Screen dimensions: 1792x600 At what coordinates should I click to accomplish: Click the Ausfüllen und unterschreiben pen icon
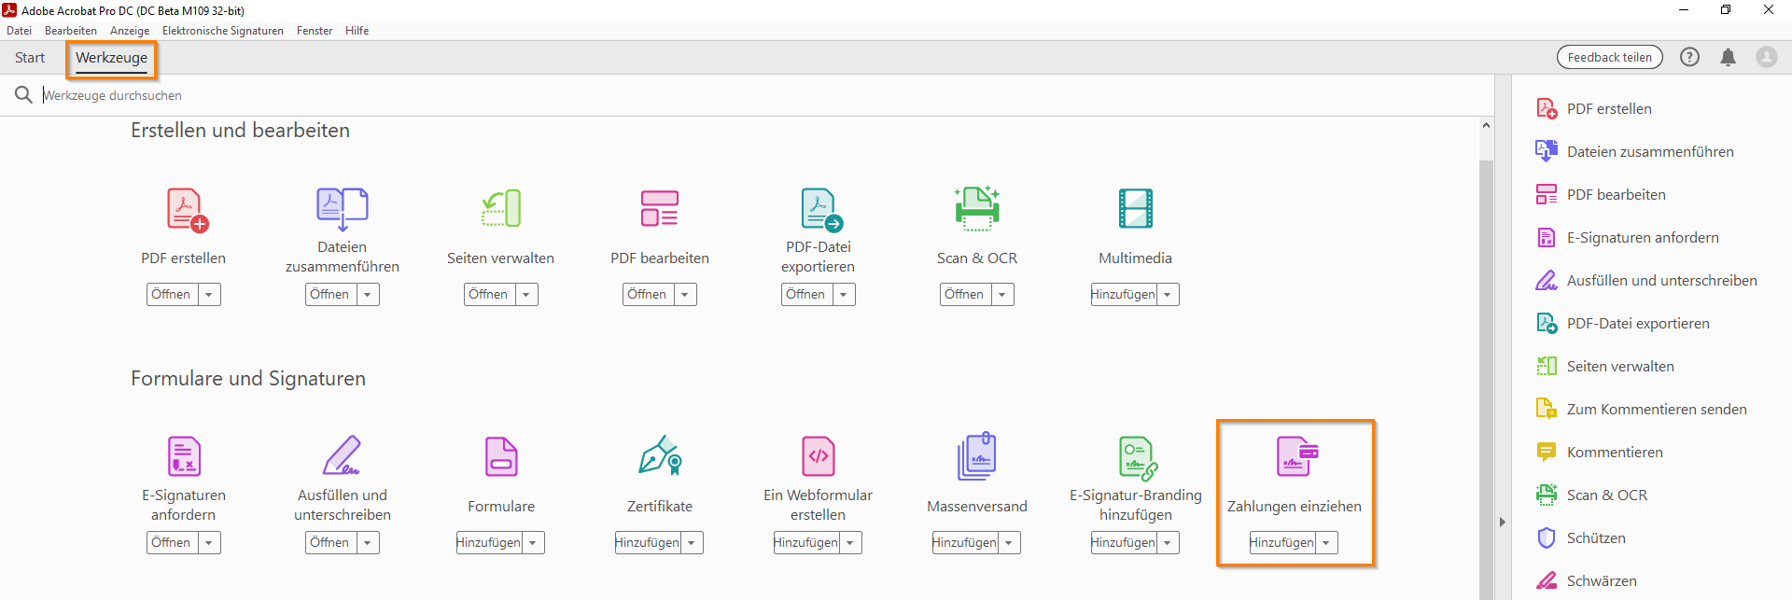click(x=342, y=455)
